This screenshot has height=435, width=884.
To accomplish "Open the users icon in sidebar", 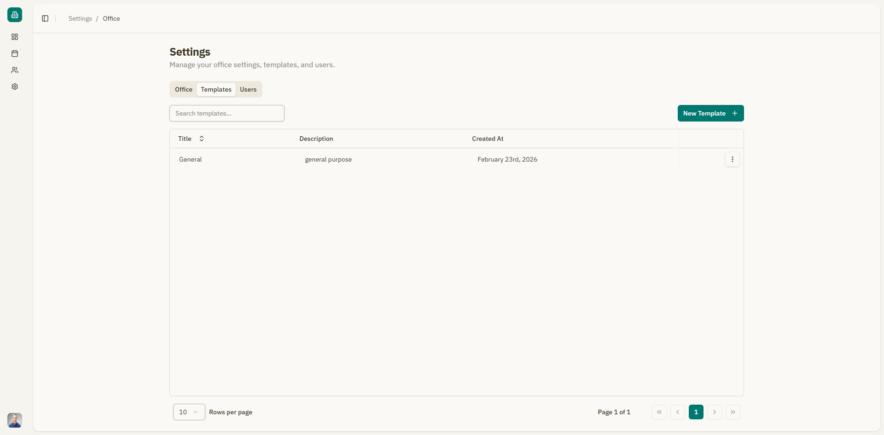I will (x=15, y=70).
